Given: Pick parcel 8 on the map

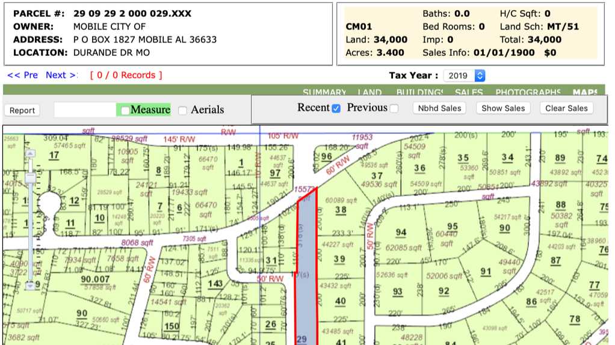Looking at the screenshot, I should [158, 170].
